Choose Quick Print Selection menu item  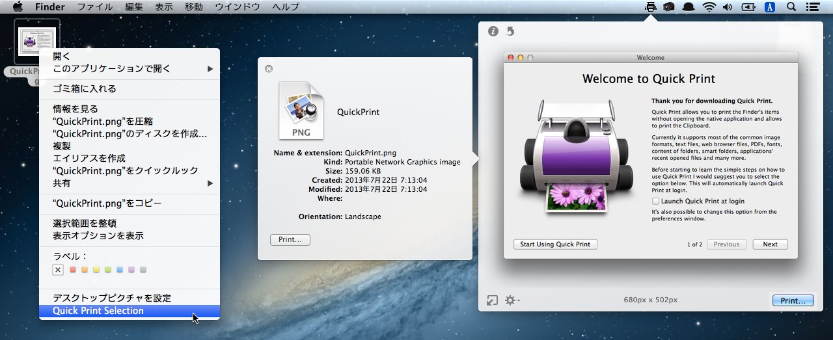click(x=130, y=311)
